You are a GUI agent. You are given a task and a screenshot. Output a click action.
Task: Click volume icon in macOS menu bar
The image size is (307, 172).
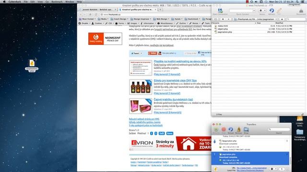coord(256,1)
